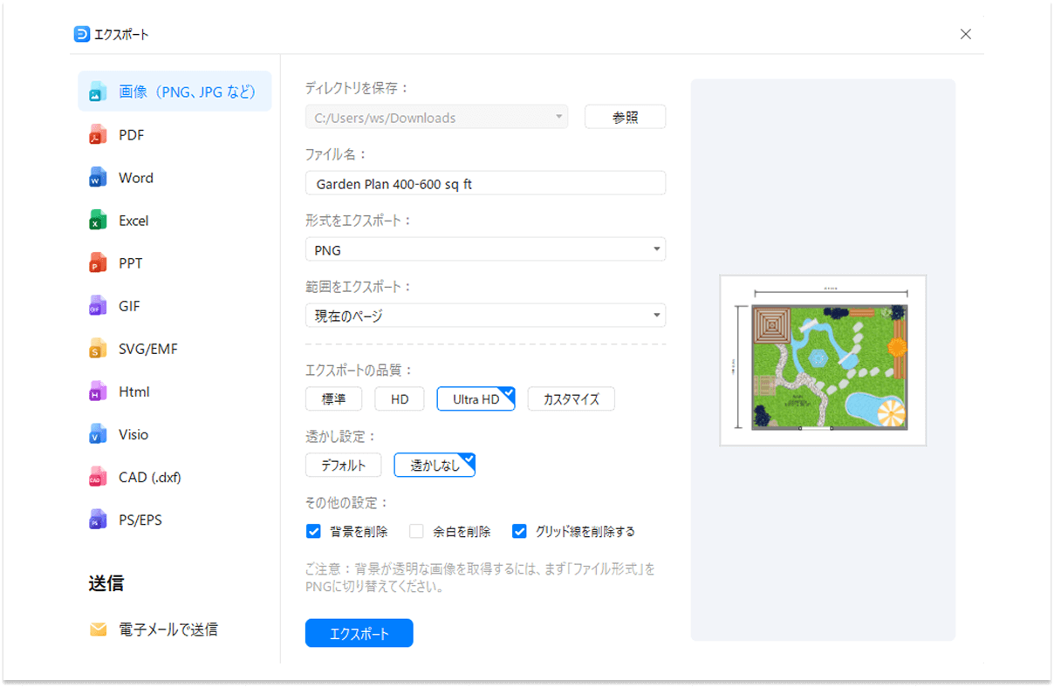Screen dimensions: 1054x687
Task: Choose the Visio export format
Action: 99,433
